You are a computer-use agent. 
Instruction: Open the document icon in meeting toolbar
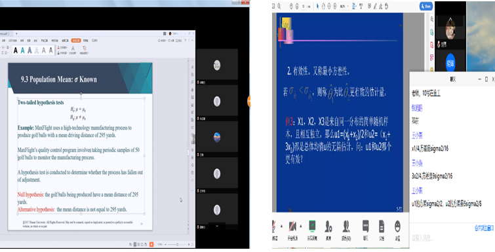pos(382,226)
